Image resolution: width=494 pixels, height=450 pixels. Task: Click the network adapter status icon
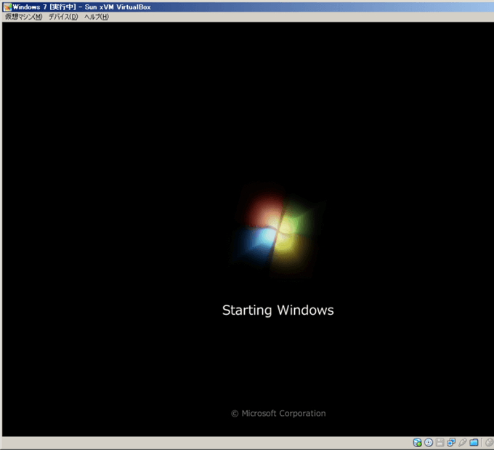[x=451, y=443]
